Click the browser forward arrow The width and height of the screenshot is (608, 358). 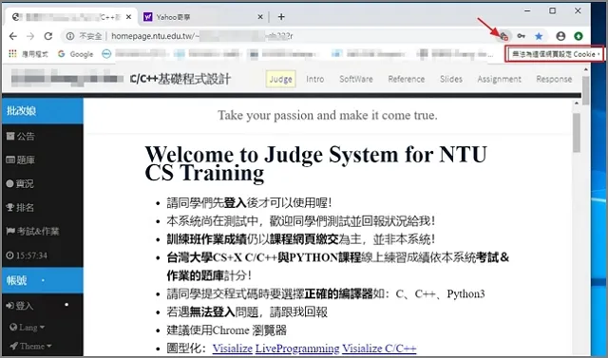pos(30,36)
